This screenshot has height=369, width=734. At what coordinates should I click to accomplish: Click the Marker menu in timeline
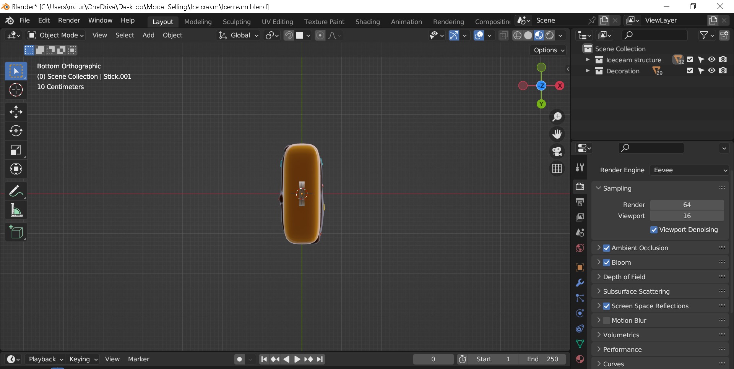[x=139, y=359]
